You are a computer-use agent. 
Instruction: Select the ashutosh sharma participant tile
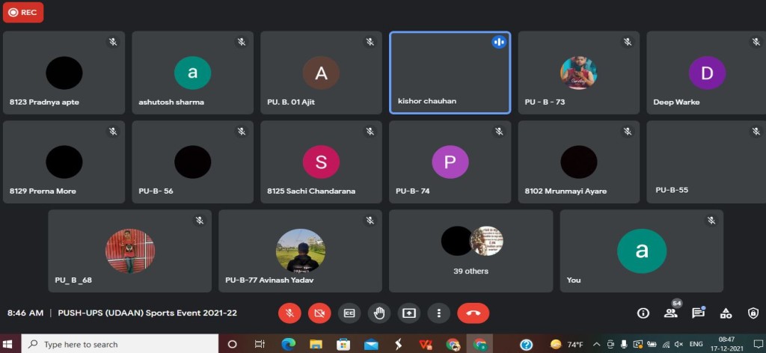192,73
